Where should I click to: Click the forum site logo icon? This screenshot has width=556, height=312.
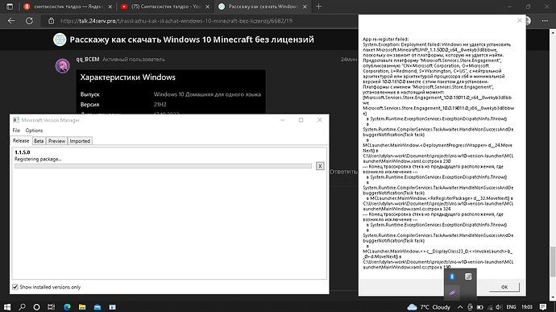[60, 40]
